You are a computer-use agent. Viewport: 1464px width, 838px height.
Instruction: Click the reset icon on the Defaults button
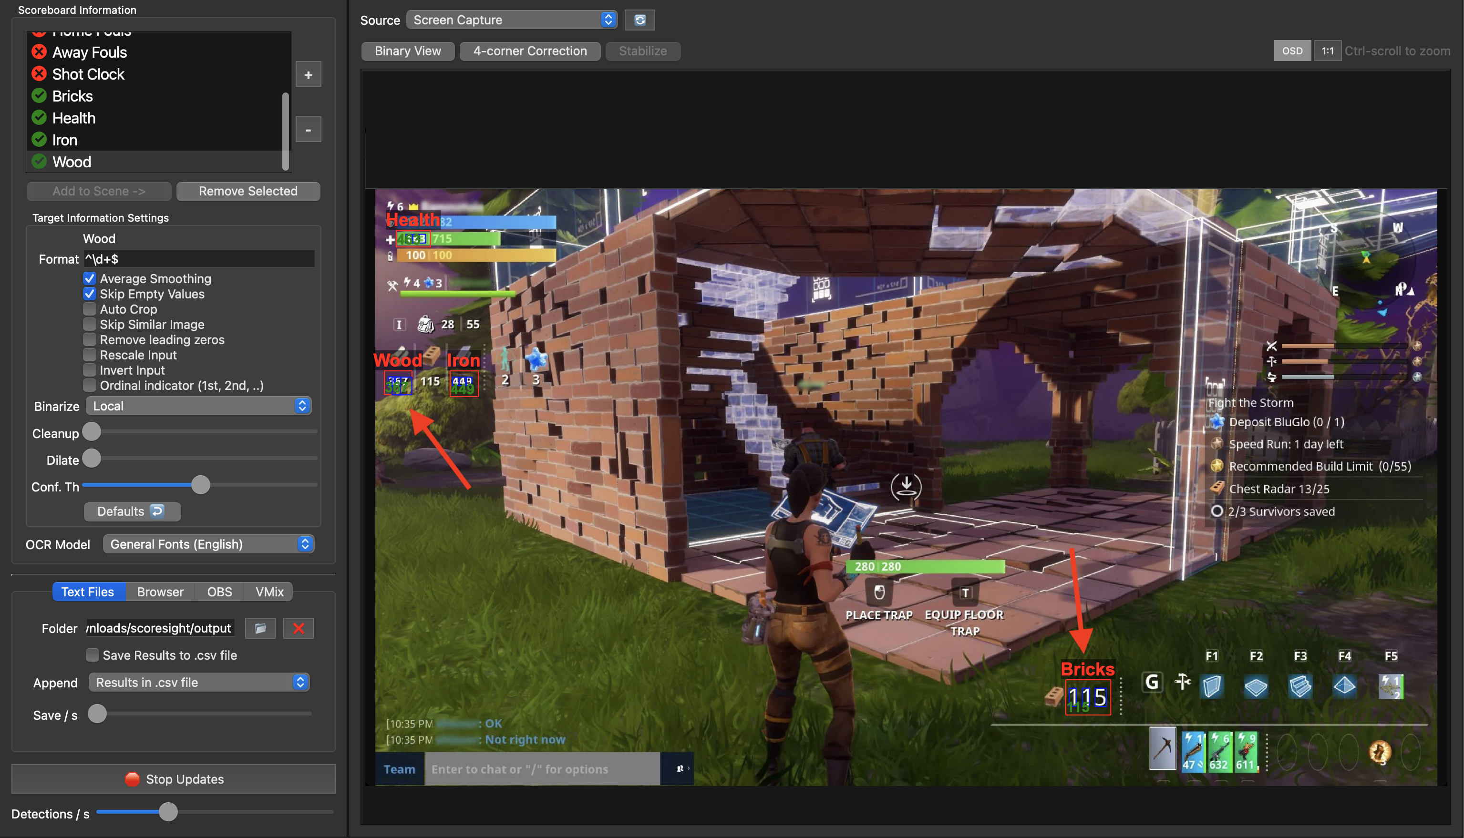157,511
